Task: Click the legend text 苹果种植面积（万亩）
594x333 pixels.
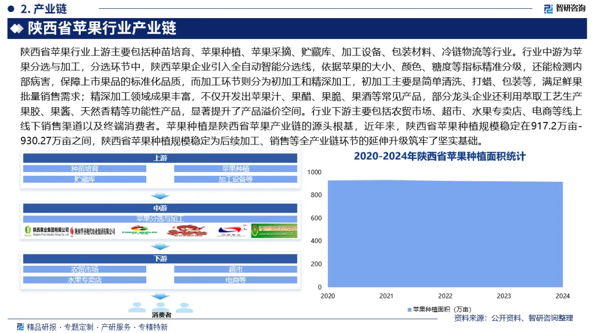Action: click(442, 309)
